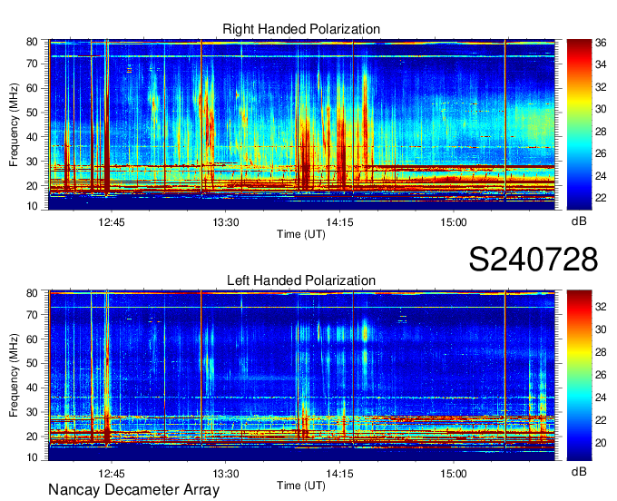Click the 15:00 tick label on upper plot
The image size is (617, 501).
(454, 222)
